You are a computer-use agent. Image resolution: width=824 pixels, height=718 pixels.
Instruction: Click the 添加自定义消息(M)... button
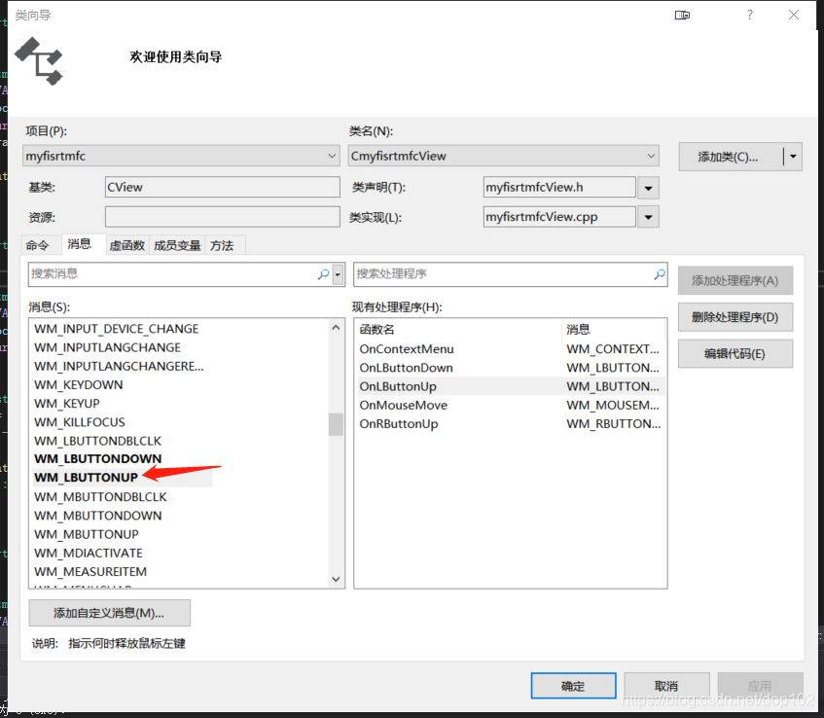[109, 613]
